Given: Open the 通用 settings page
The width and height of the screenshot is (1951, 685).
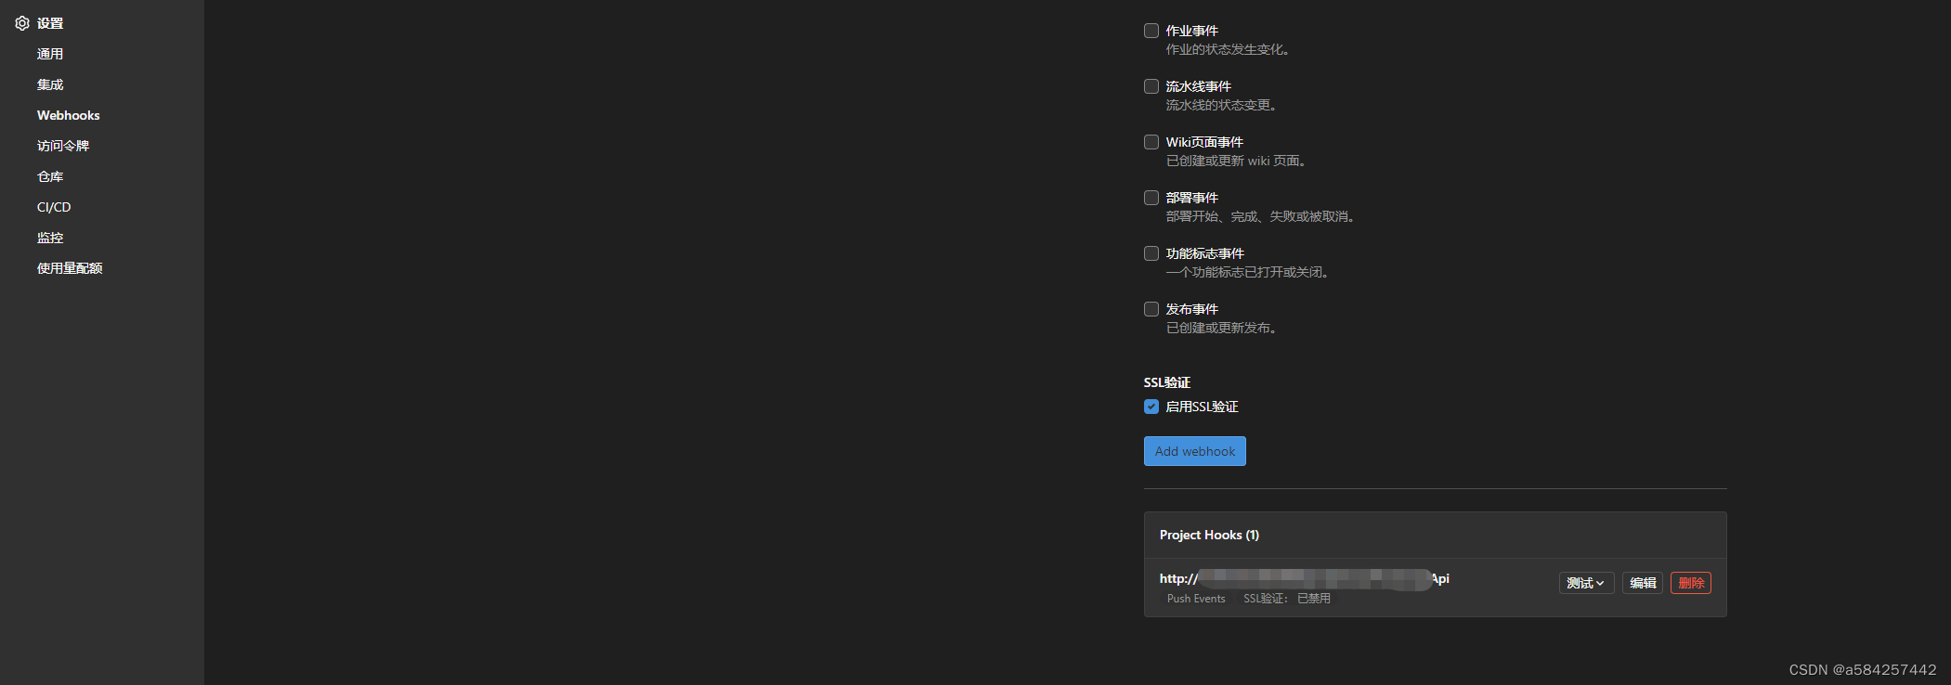Looking at the screenshot, I should point(50,54).
